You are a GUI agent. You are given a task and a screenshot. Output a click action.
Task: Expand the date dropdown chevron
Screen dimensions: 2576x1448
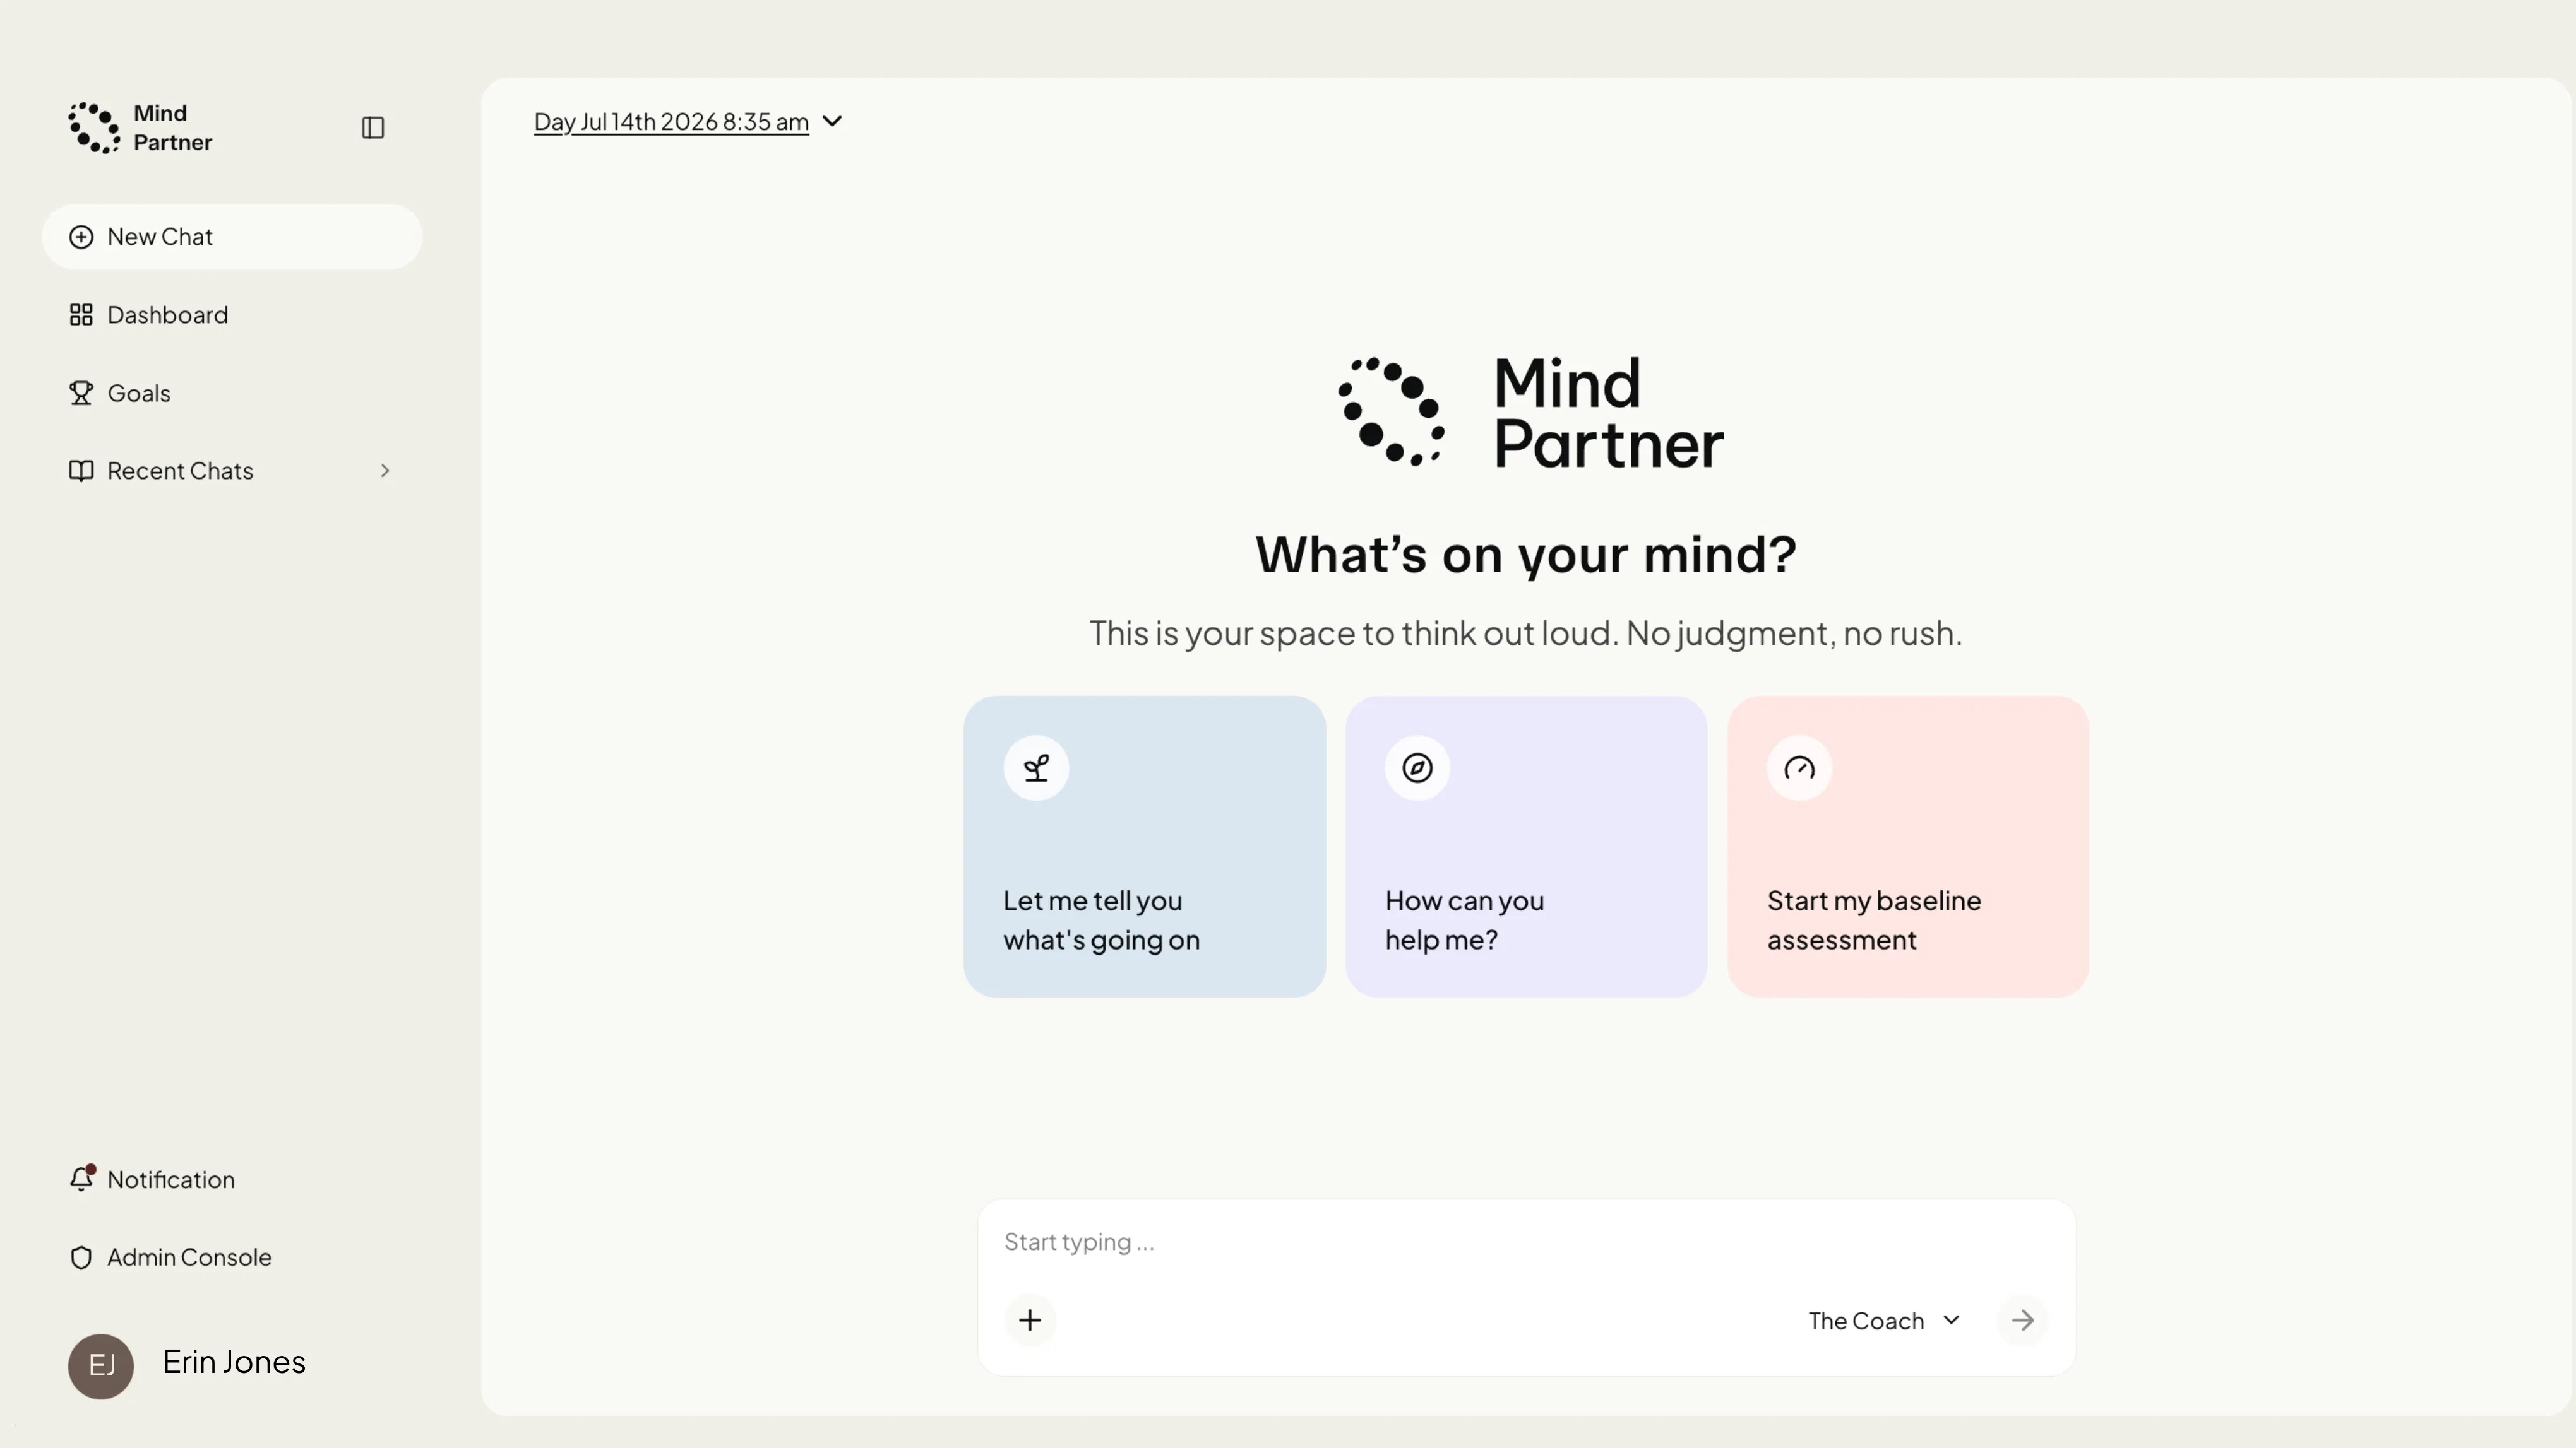[x=832, y=121]
